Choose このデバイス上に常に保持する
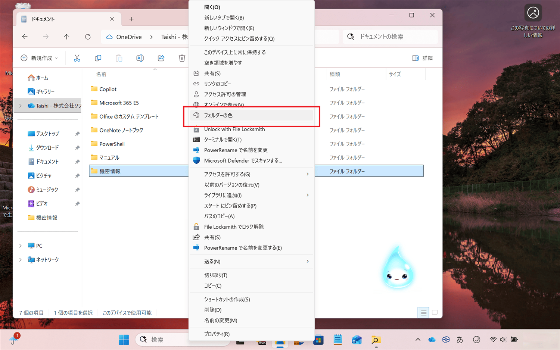Image resolution: width=560 pixels, height=350 pixels. pyautogui.click(x=252, y=52)
